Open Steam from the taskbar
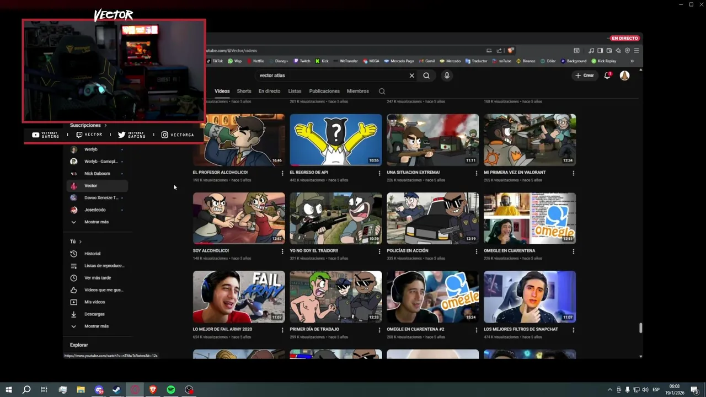This screenshot has width=706, height=397. [x=117, y=389]
